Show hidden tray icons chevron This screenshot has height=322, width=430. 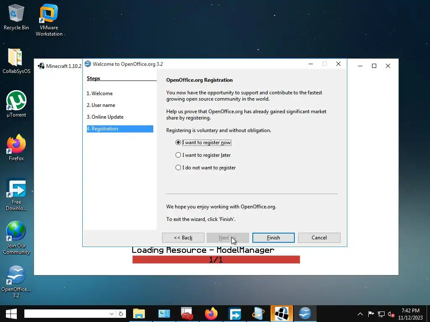pyautogui.click(x=360, y=314)
